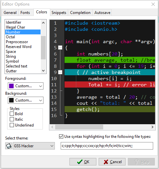Screen dimensions: 159x169
Task: Select Symbol in the element list
Action: (x=23, y=61)
